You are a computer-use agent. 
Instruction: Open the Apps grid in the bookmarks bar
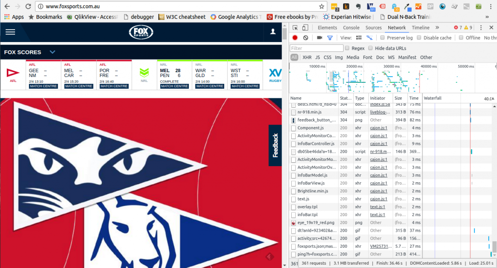click(x=14, y=17)
